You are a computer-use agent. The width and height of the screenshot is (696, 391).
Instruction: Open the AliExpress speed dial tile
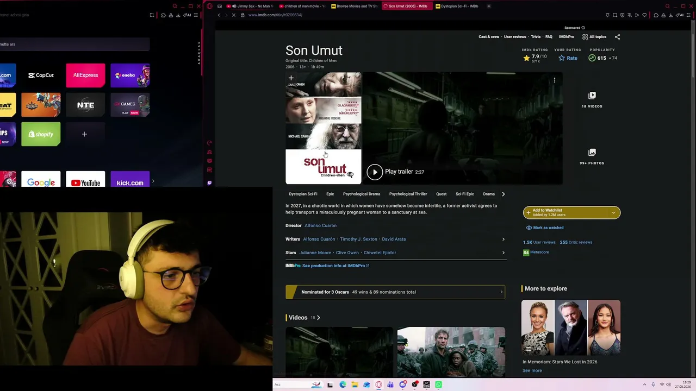point(85,75)
